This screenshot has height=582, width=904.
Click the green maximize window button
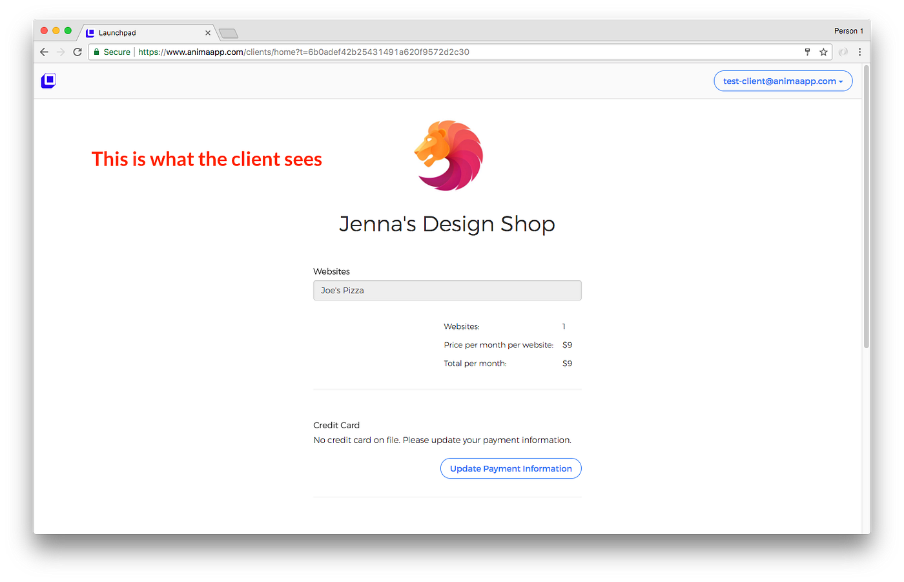pyautogui.click(x=68, y=30)
